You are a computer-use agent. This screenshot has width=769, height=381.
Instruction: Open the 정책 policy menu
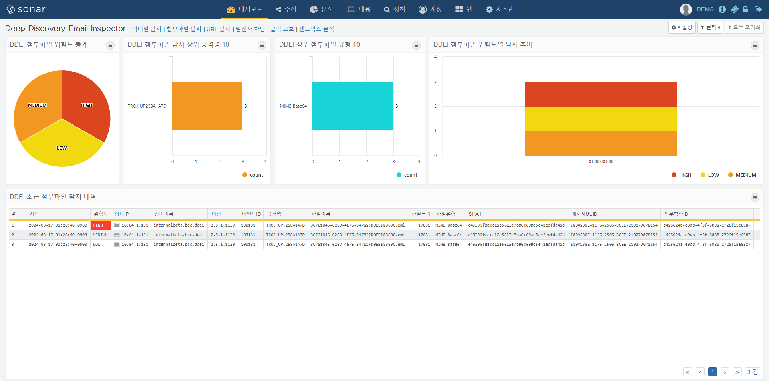pos(395,9)
